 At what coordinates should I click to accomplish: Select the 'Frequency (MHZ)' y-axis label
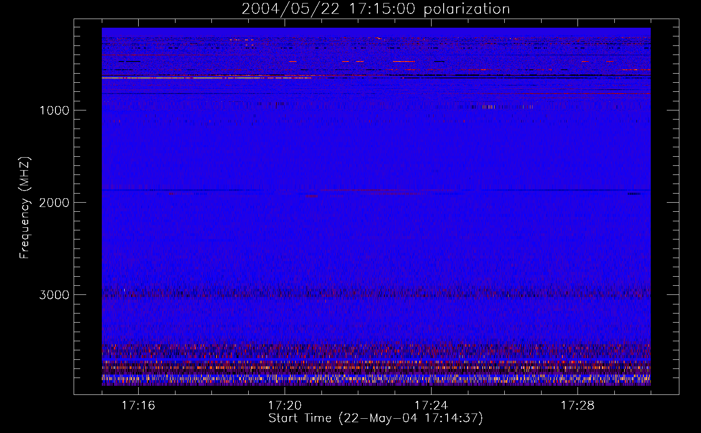click(25, 208)
